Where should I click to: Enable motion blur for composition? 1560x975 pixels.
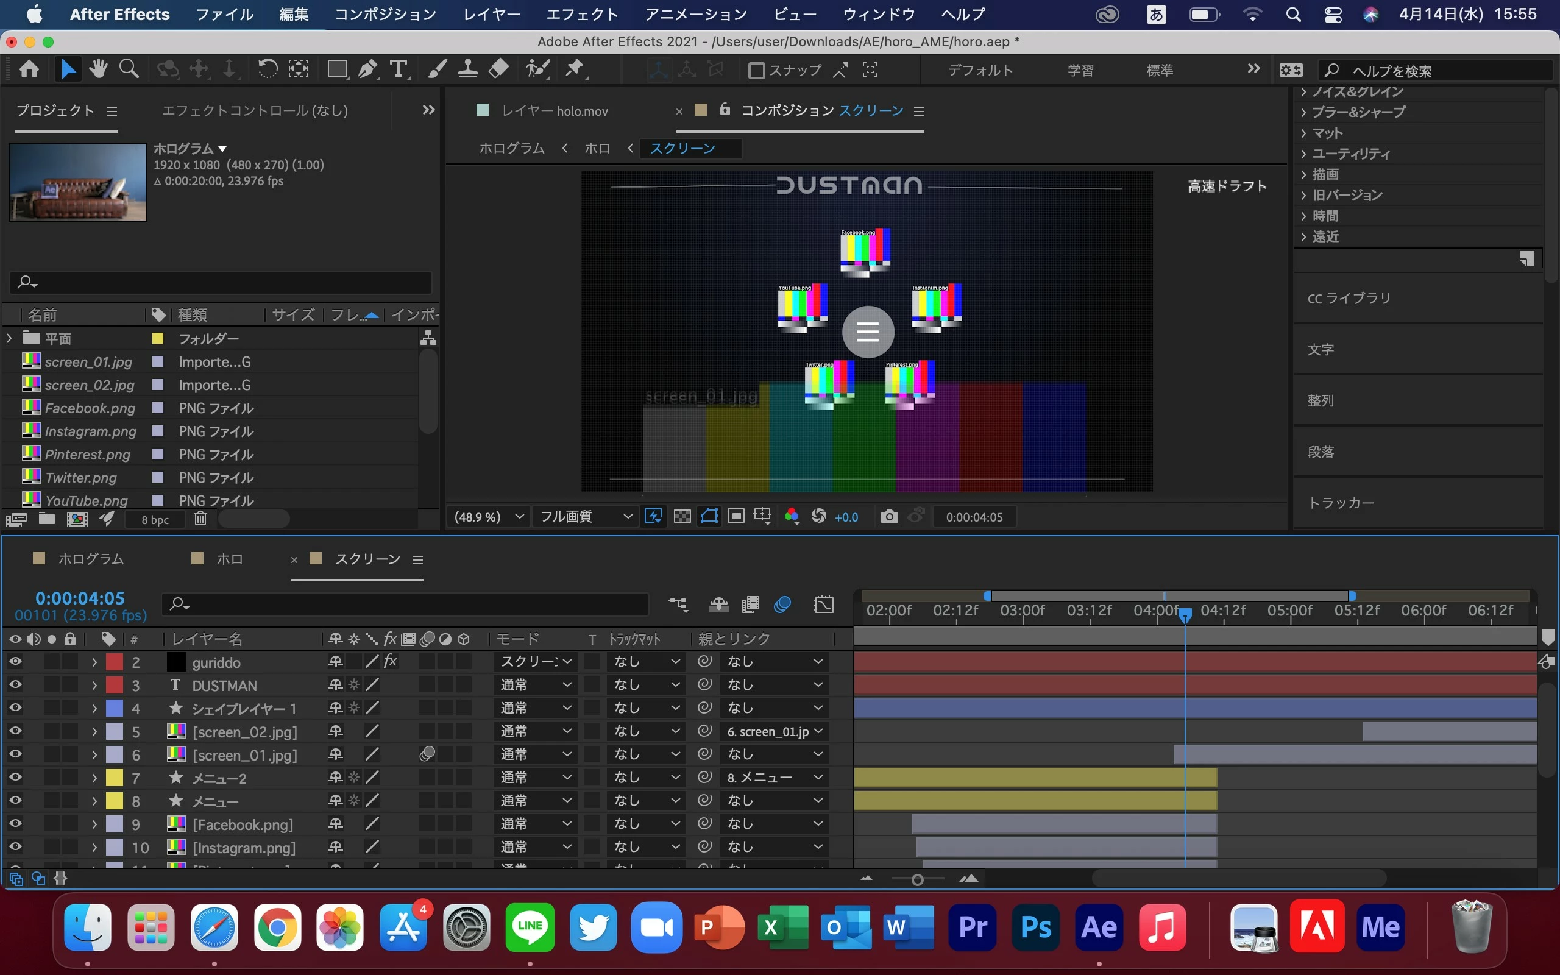[x=782, y=605]
